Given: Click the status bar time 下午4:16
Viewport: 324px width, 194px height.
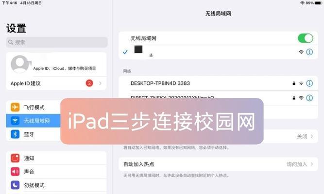Looking at the screenshot, I should (x=10, y=3).
